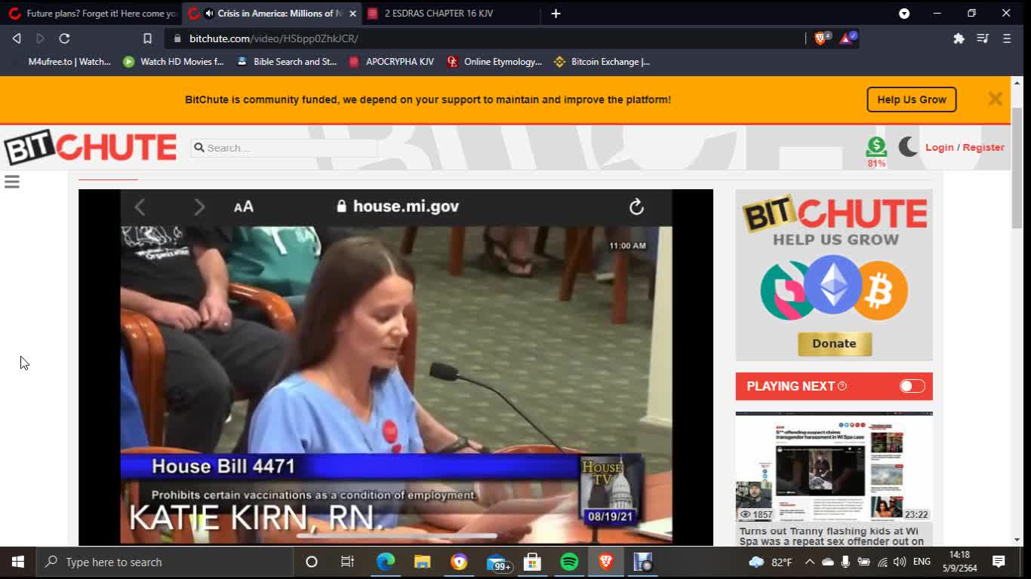Close the Crisis in America tab
The image size is (1031, 579).
coord(352,14)
